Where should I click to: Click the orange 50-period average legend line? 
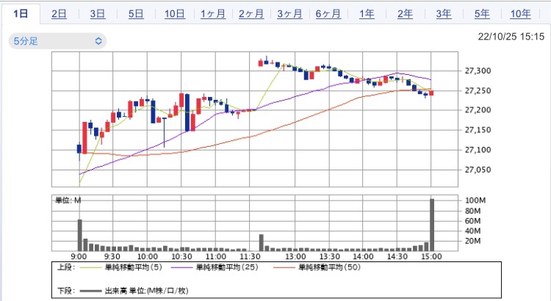tap(284, 268)
